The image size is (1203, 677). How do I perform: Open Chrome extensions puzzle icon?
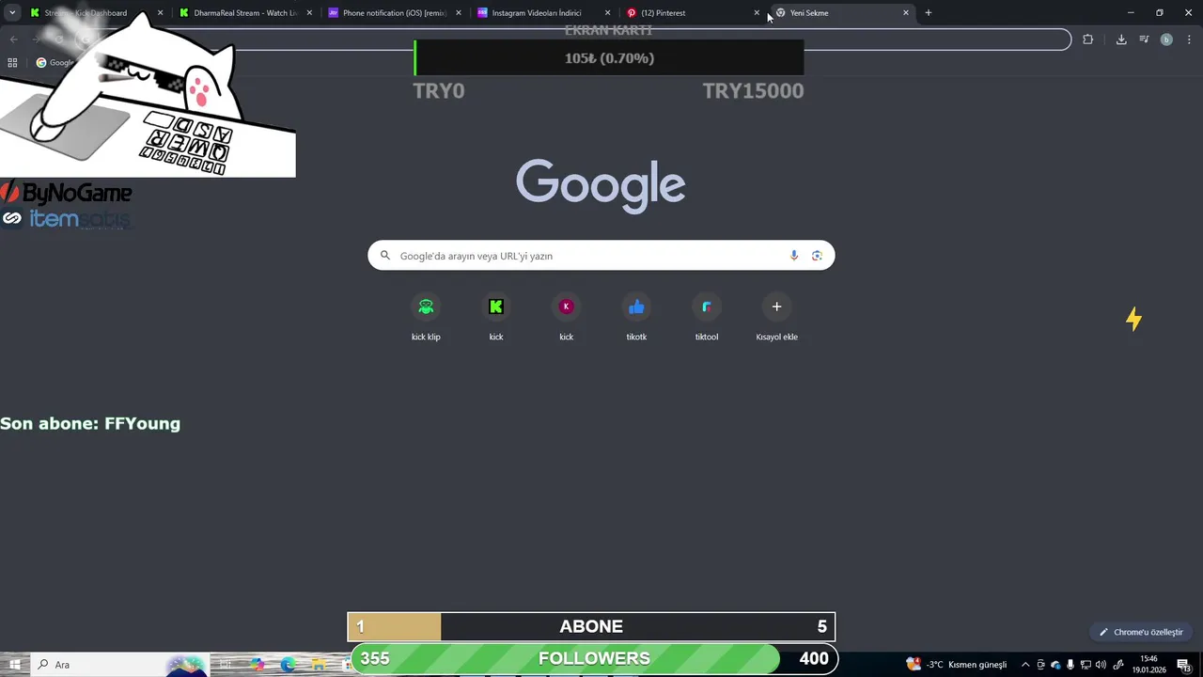point(1087,39)
